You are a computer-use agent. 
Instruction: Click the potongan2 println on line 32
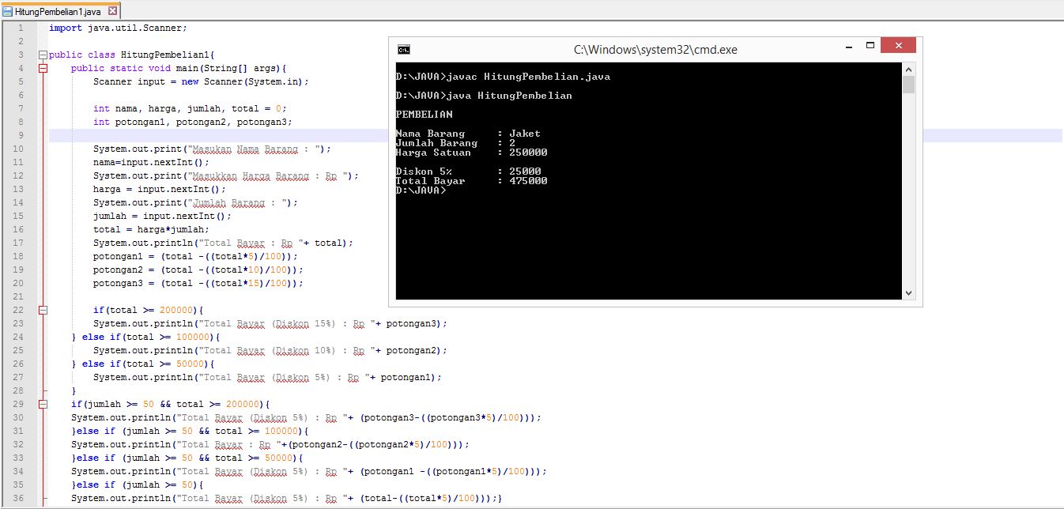[270, 445]
